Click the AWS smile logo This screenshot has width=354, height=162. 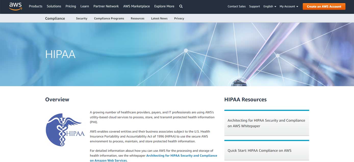[x=15, y=6]
